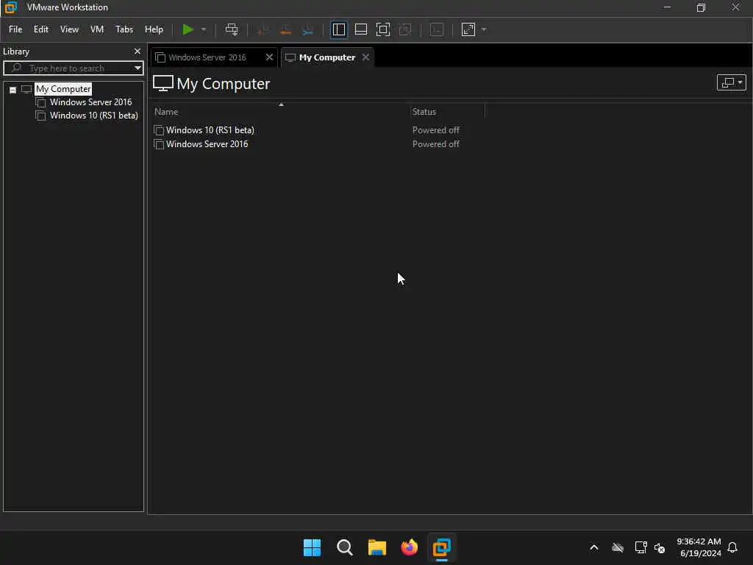Show hidden system tray icons chevron
753x565 pixels.
pyautogui.click(x=594, y=547)
